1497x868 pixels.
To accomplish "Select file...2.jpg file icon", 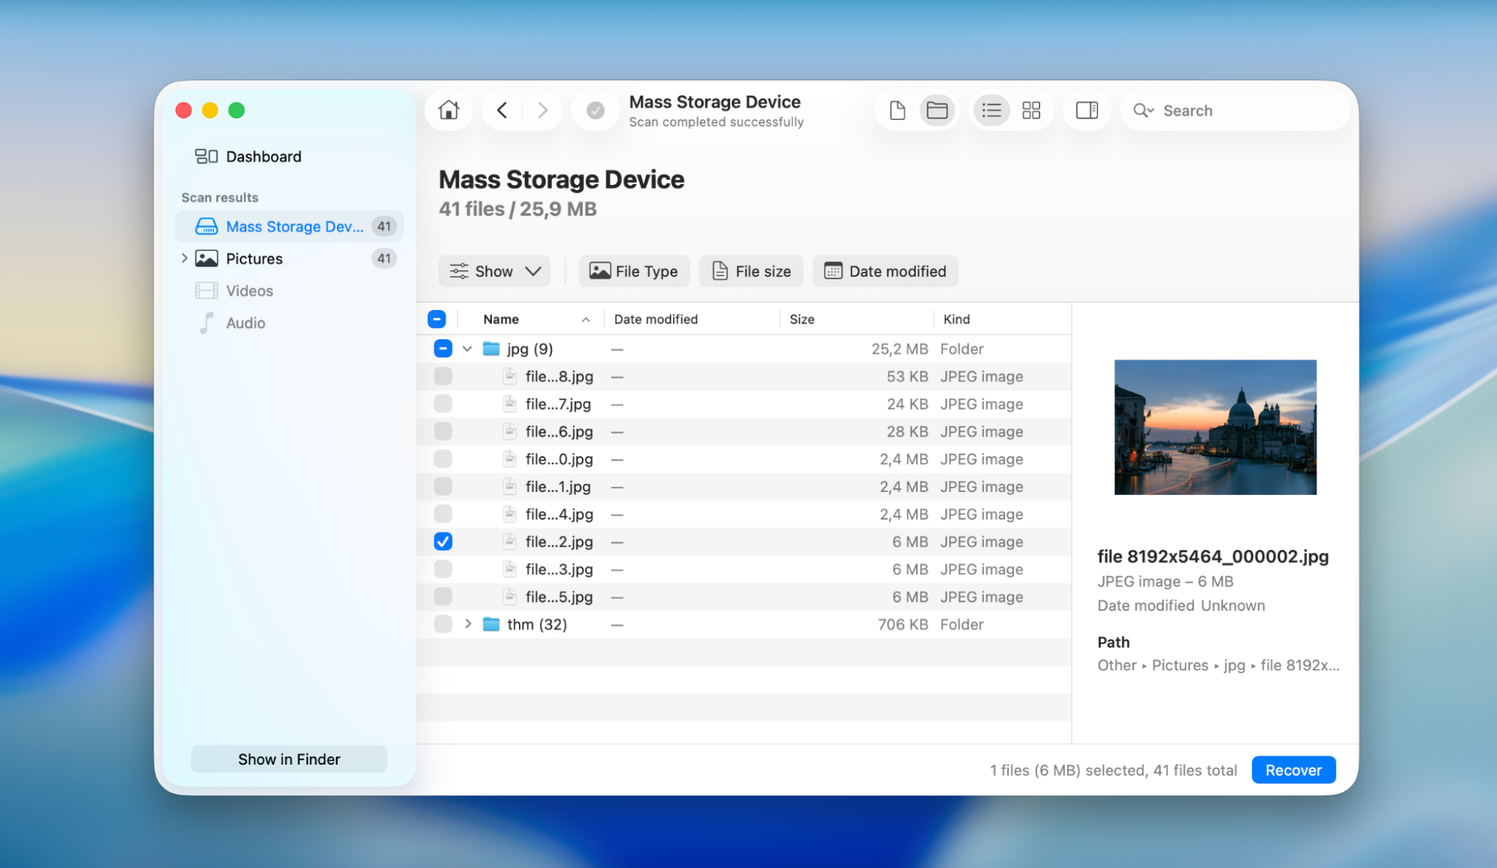I will (510, 541).
